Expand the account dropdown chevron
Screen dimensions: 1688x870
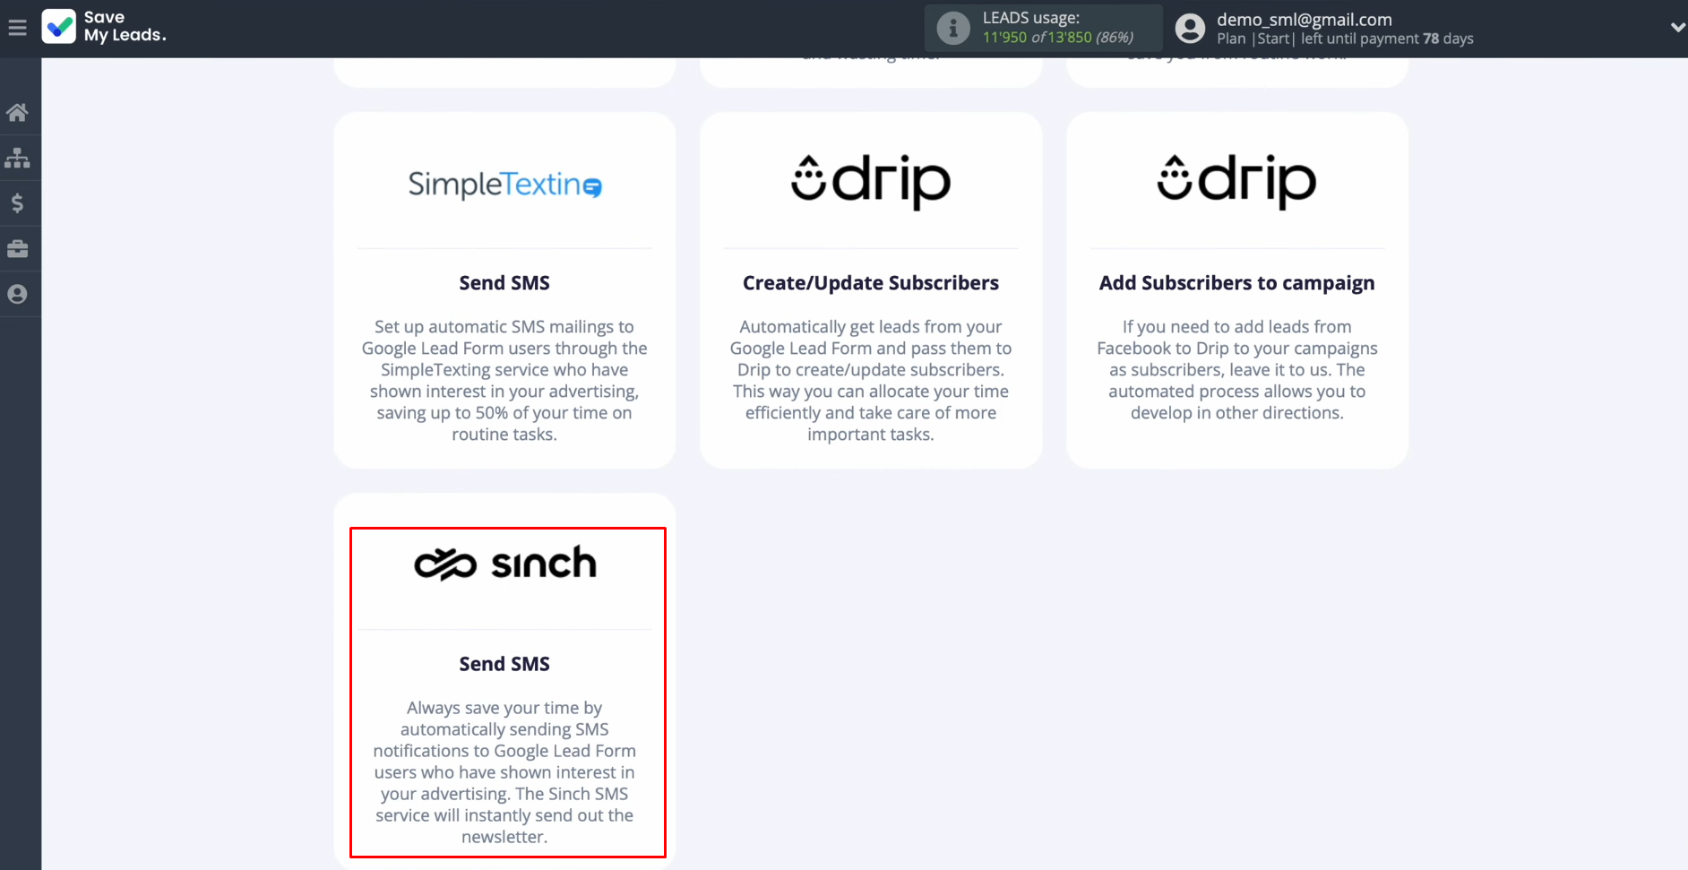click(x=1677, y=28)
